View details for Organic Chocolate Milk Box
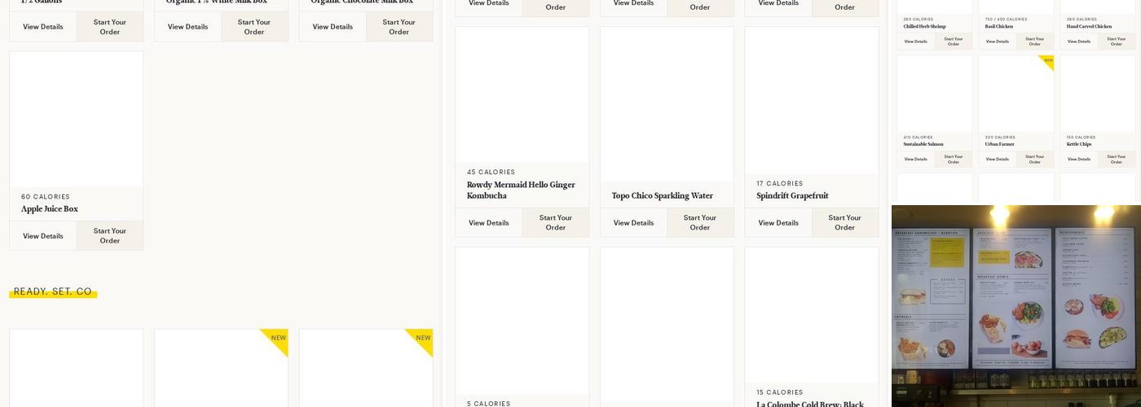Viewport: 1141px width, 407px height. tap(333, 27)
